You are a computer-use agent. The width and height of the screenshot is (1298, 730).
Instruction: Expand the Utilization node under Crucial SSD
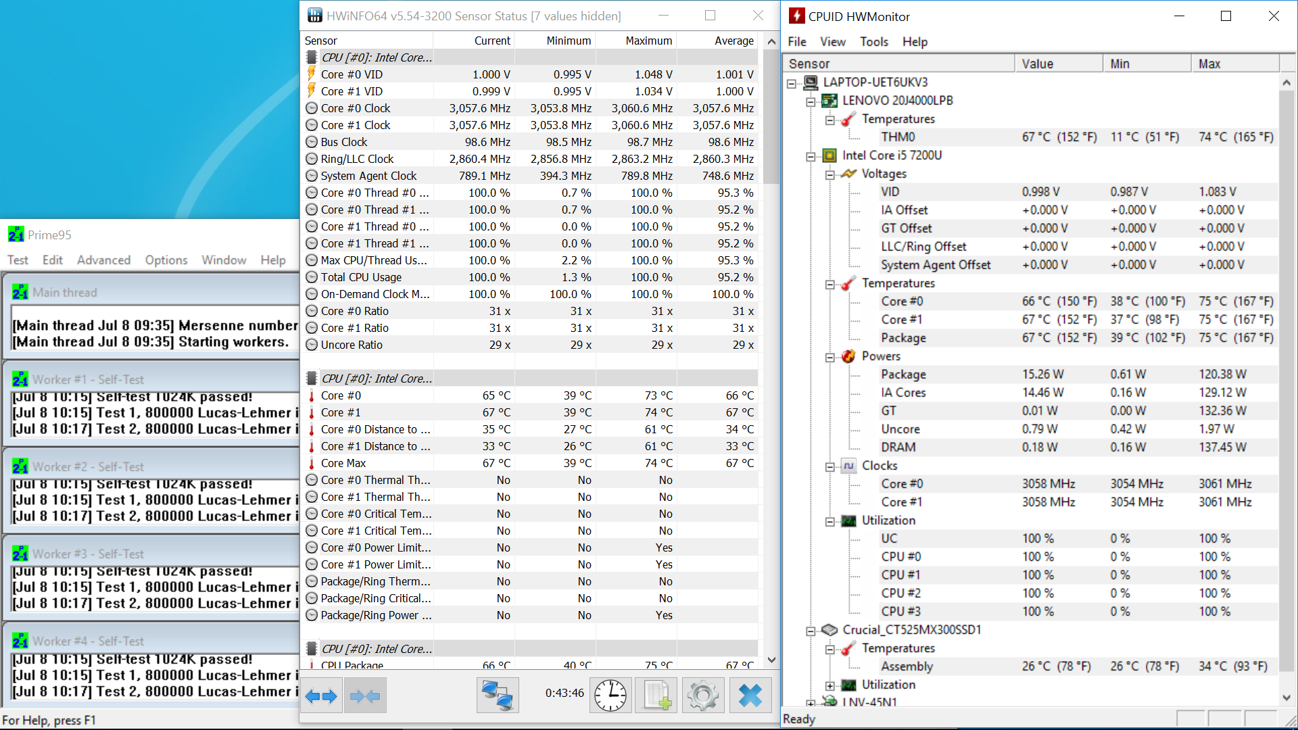pos(830,685)
